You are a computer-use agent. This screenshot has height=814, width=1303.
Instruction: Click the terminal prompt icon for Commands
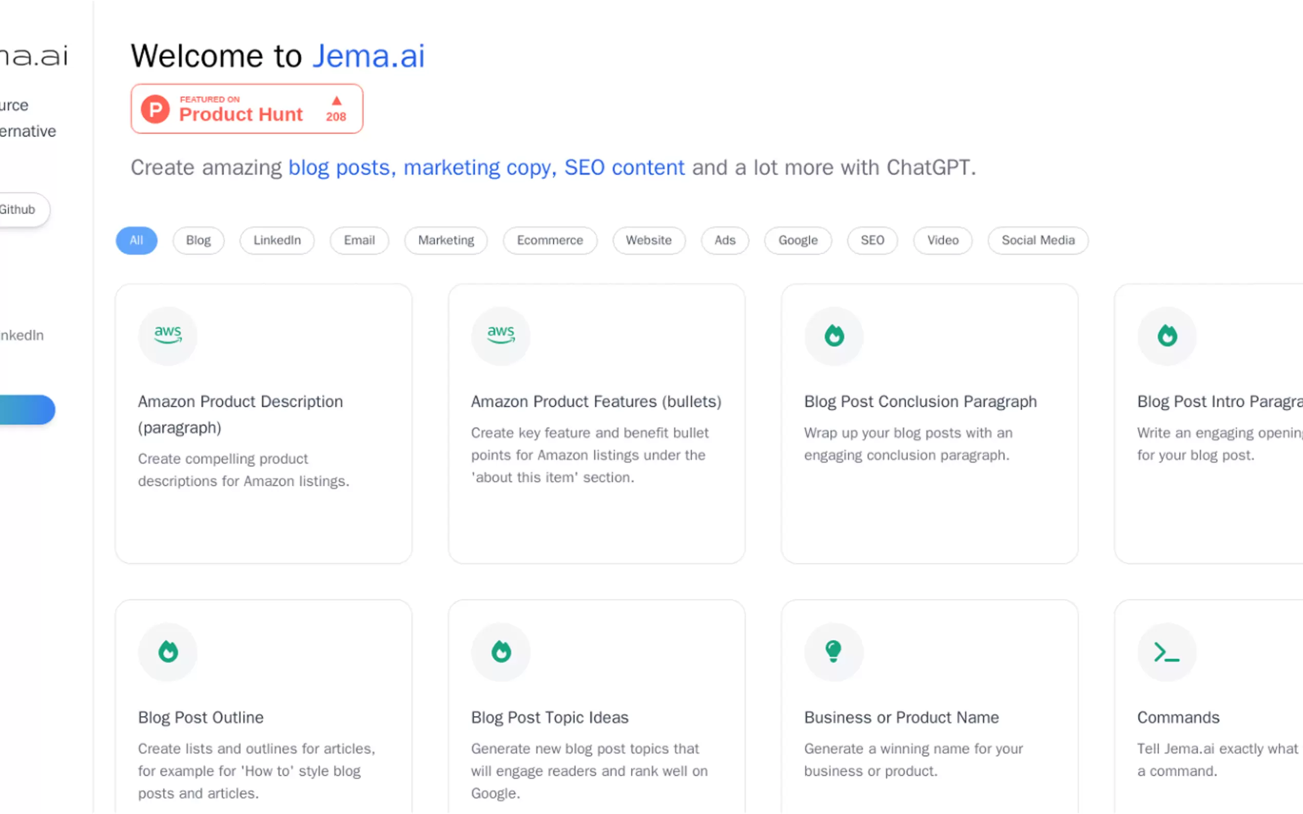(x=1166, y=652)
